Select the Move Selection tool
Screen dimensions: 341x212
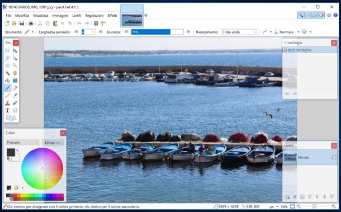click(15, 58)
